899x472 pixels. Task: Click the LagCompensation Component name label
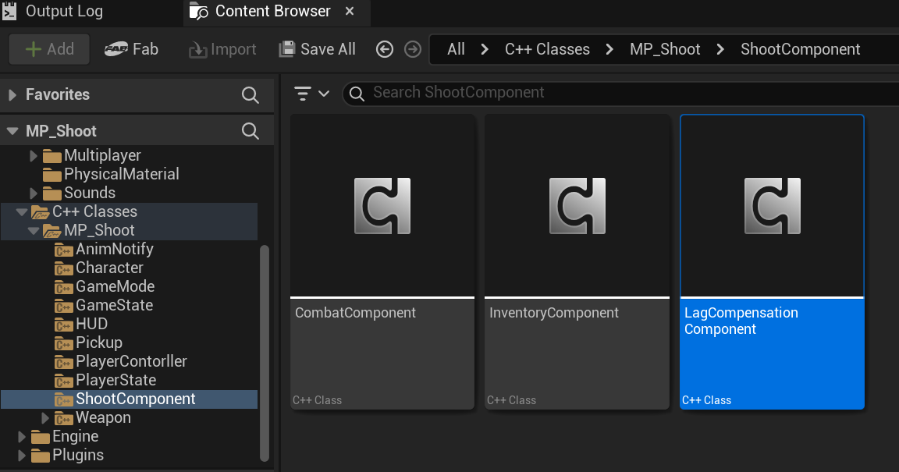click(741, 321)
